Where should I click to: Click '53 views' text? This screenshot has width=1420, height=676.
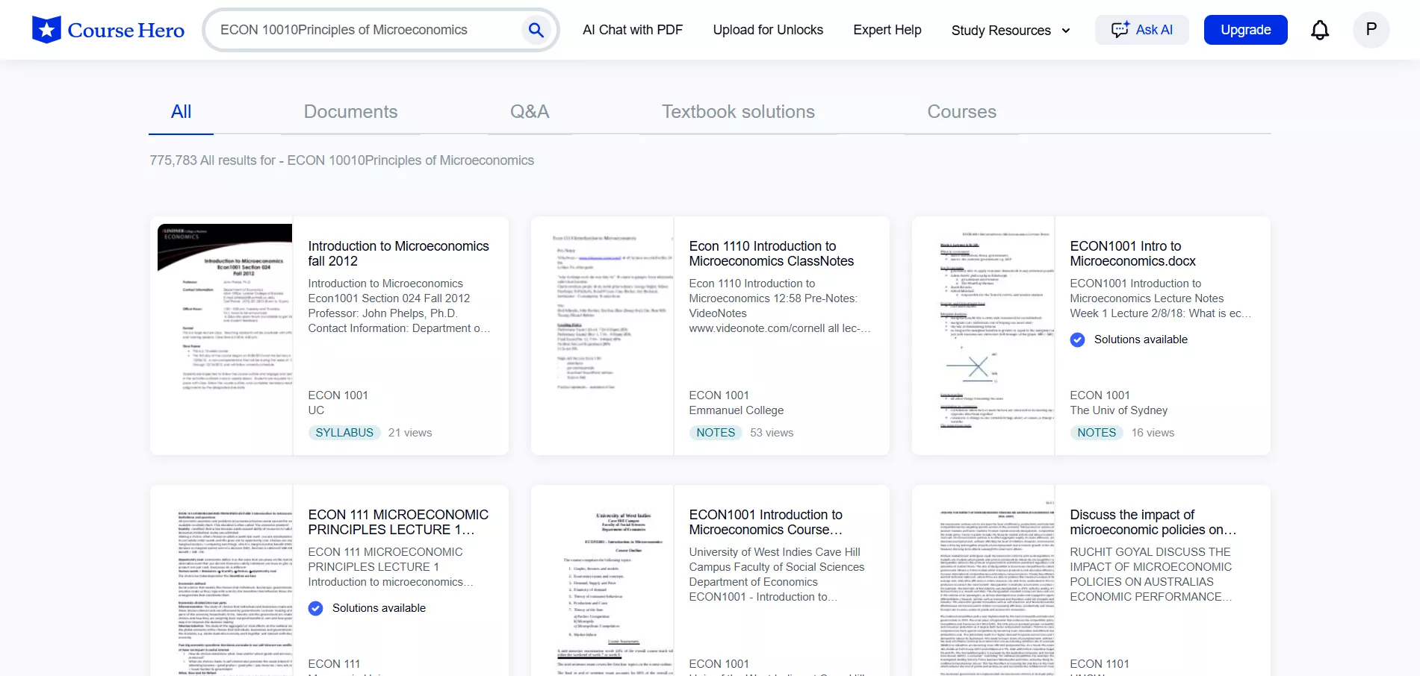point(772,433)
